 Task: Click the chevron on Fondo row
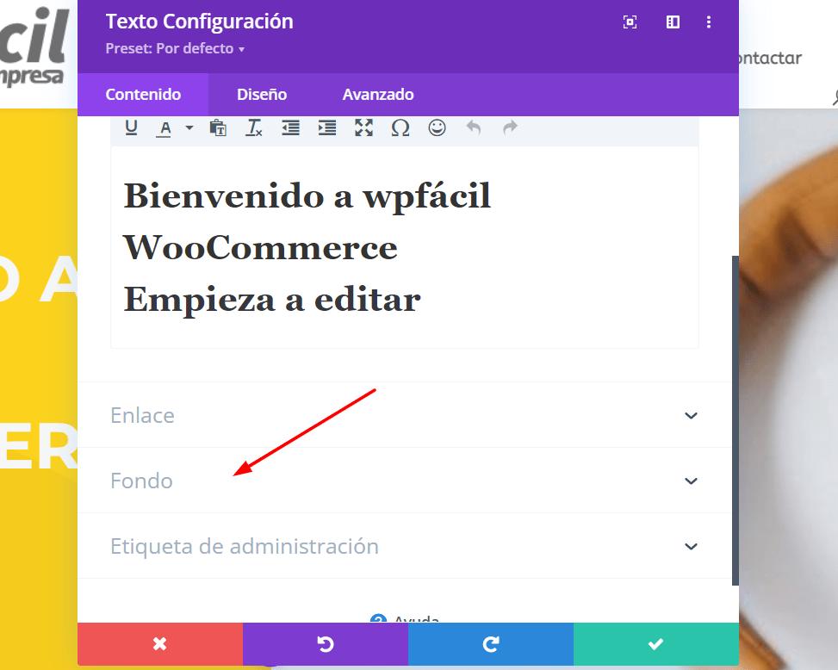[691, 481]
